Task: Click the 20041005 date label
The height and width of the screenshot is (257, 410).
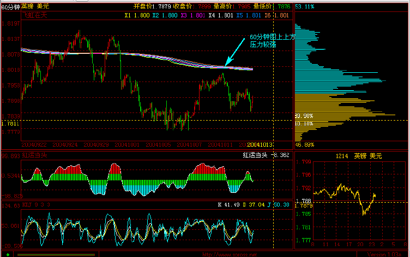Action: point(158,145)
